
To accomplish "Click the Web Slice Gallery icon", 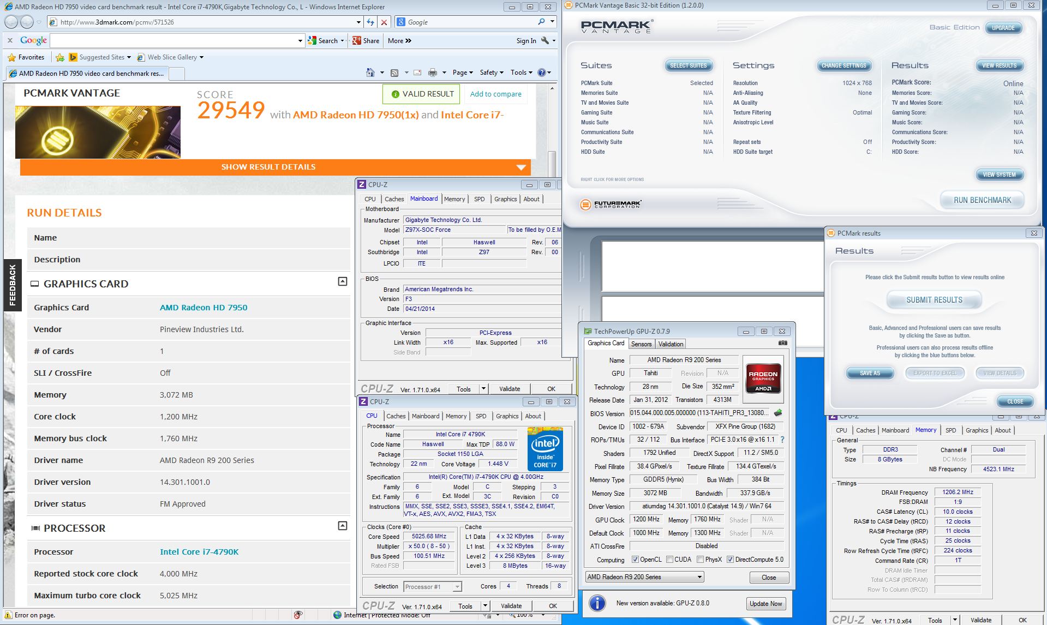I will (x=141, y=57).
